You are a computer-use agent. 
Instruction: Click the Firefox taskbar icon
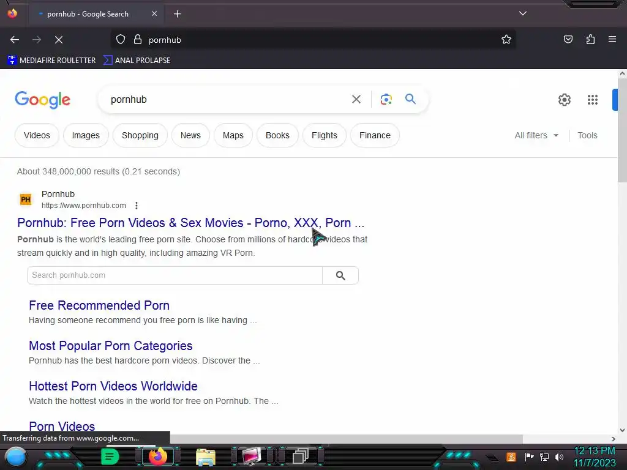tap(157, 456)
